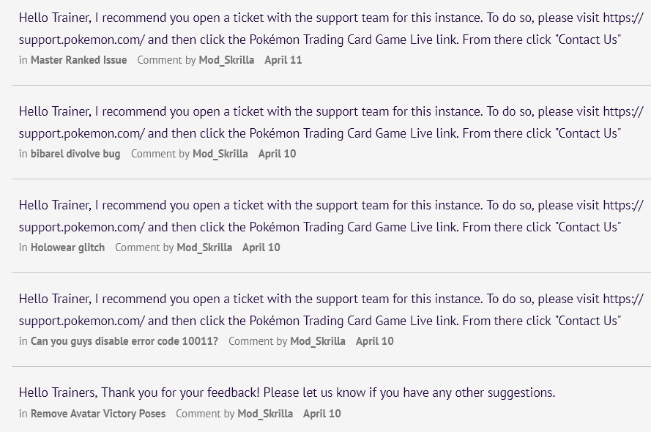Click the April 10 date on bibarel comment
The height and width of the screenshot is (432, 651).
pos(277,154)
